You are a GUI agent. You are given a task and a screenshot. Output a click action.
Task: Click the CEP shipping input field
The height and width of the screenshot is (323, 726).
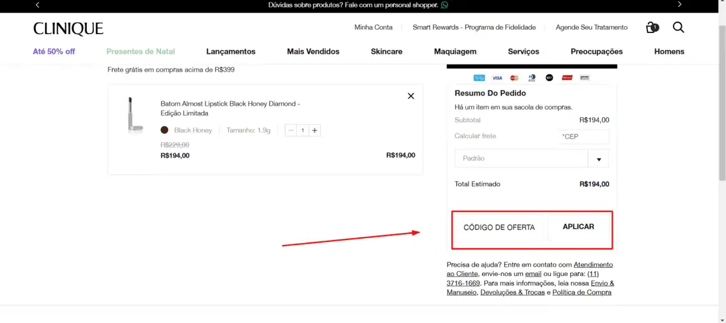583,137
